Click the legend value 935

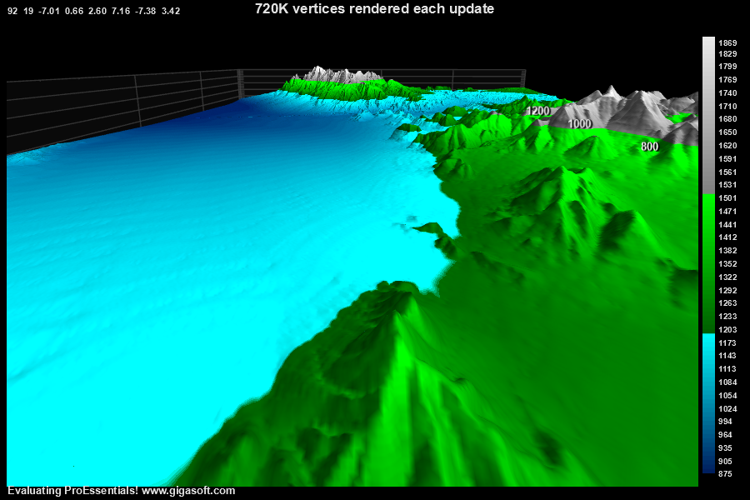[726, 448]
